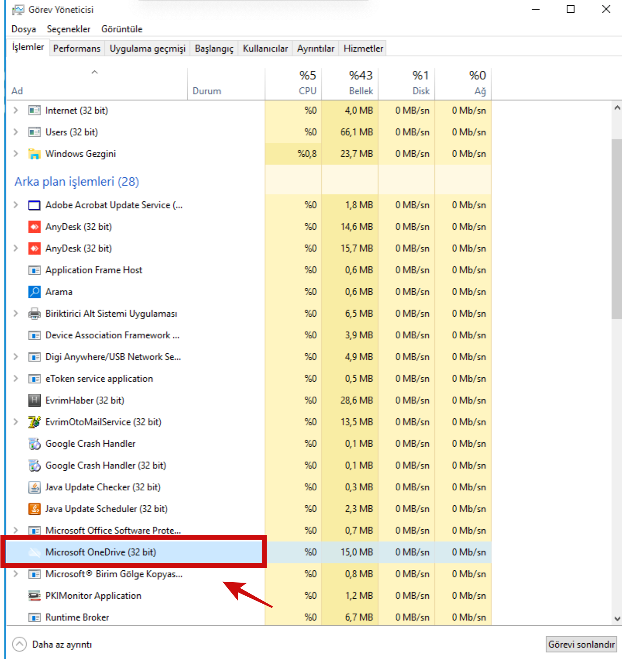Click the Görevi sonlandır button

click(x=581, y=644)
